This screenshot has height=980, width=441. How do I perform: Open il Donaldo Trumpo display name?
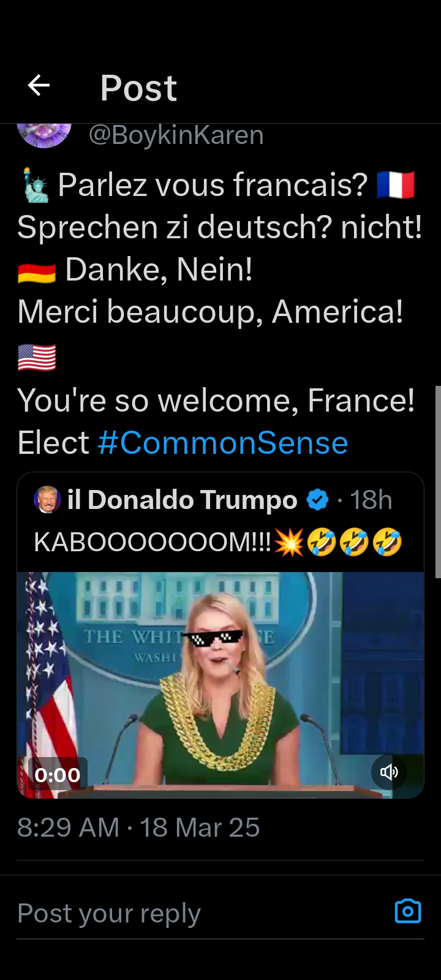(183, 500)
